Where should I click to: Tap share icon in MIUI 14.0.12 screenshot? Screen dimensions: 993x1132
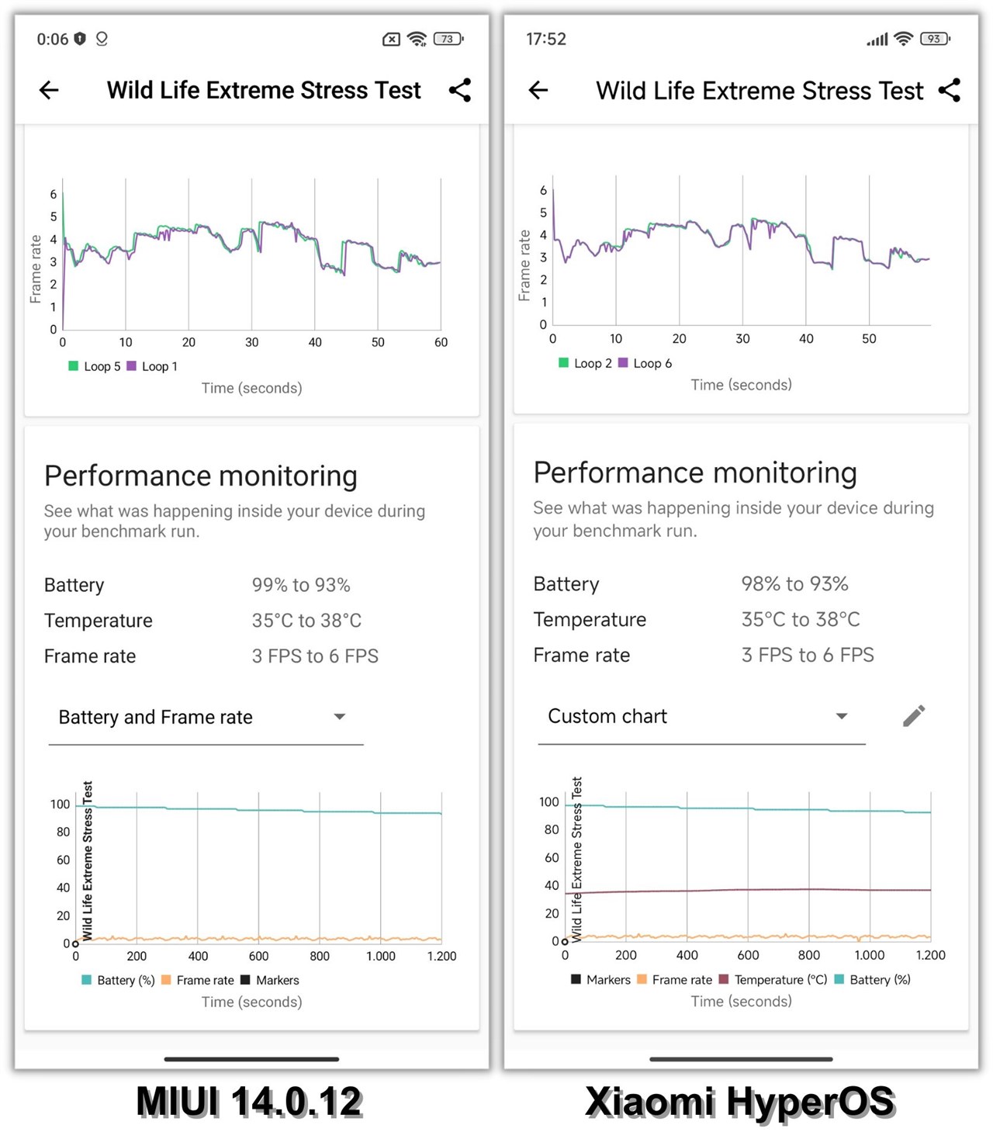(x=460, y=90)
